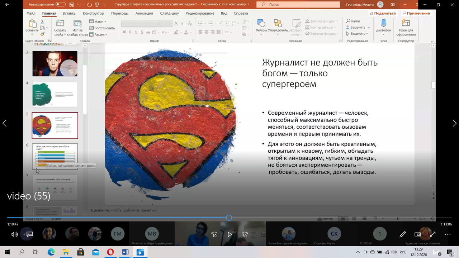Open the Переходы tab
The width and height of the screenshot is (459, 258).
[x=119, y=13]
